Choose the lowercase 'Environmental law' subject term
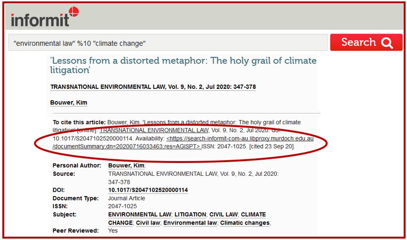 click(x=190, y=223)
